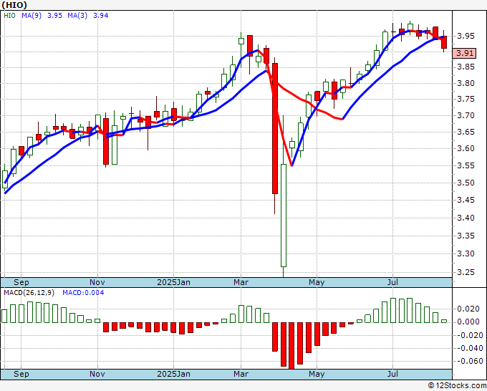The height and width of the screenshot is (391, 487).
Task: Click the 3.70 price axis label
Action: tap(466, 115)
